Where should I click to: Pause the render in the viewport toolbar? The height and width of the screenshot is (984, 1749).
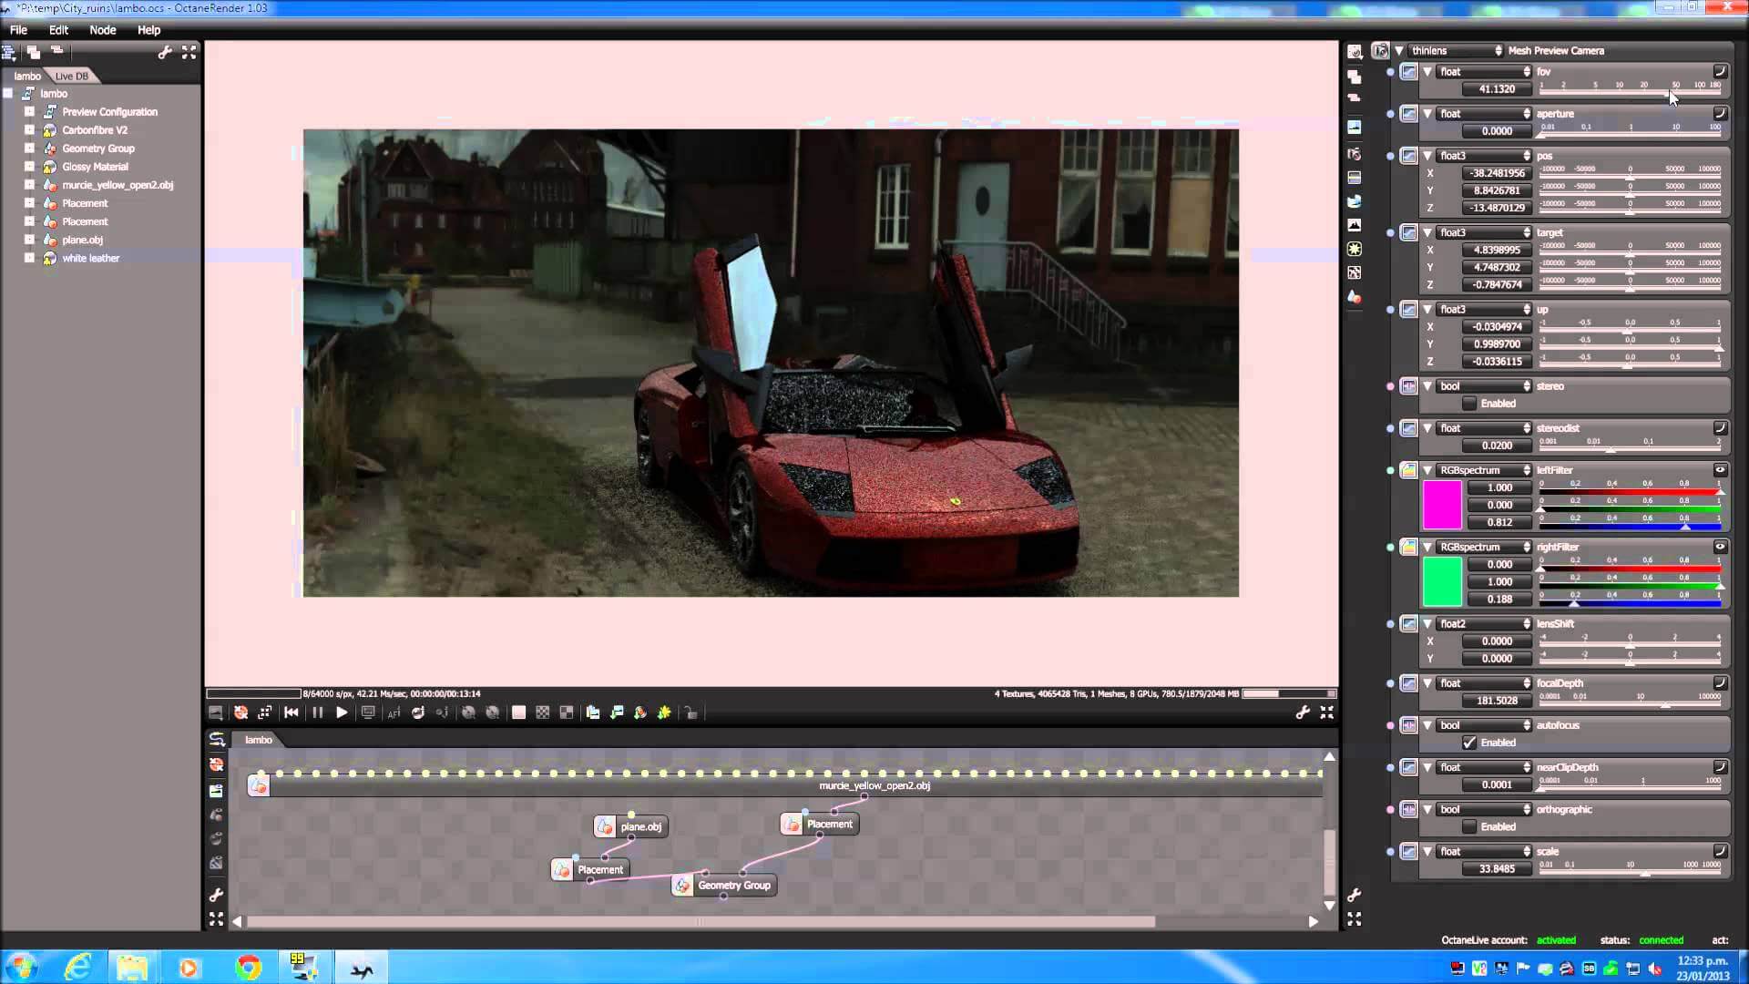tap(317, 712)
